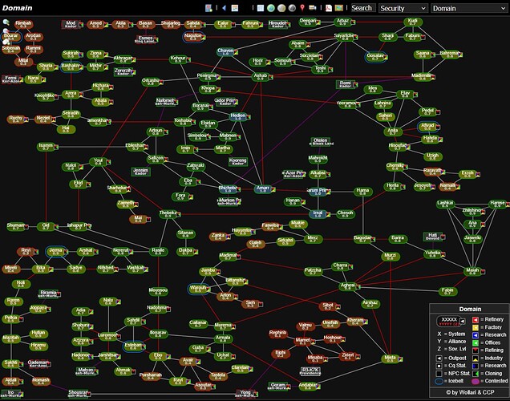The height and width of the screenshot is (401, 510).
Task: Open the Maiah system node
Action: [472, 271]
